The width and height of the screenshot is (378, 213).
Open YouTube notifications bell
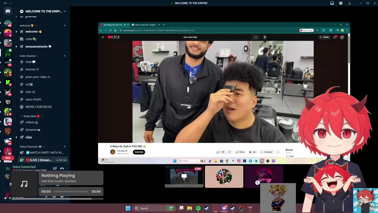click(335, 37)
